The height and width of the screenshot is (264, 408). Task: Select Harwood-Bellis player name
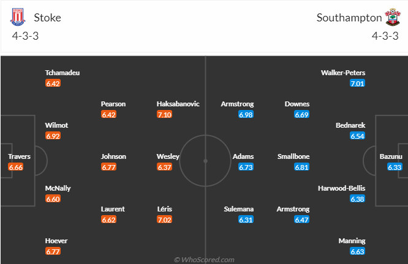341,188
